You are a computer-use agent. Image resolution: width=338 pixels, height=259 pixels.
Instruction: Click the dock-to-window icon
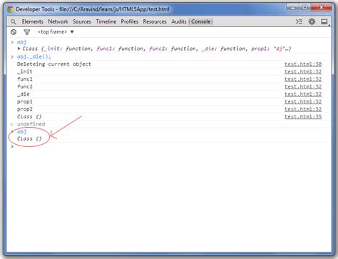tap(324, 22)
